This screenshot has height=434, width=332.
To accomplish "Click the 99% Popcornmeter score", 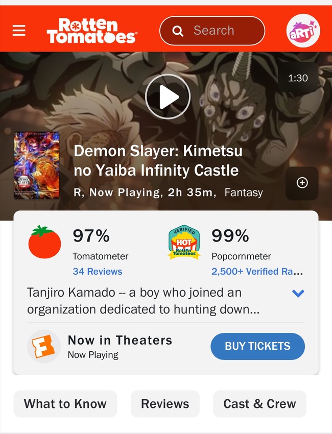I will click(x=230, y=236).
